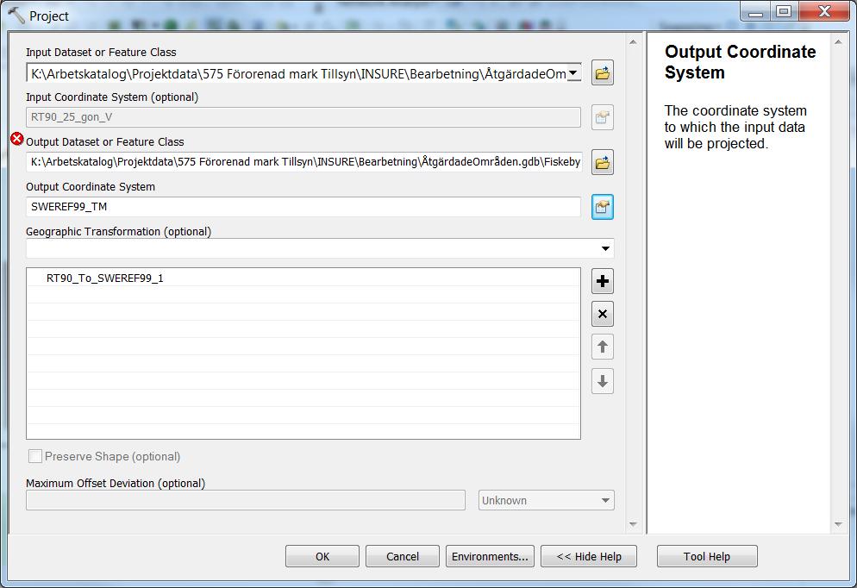Move the transformation down with the arrow

click(x=603, y=381)
